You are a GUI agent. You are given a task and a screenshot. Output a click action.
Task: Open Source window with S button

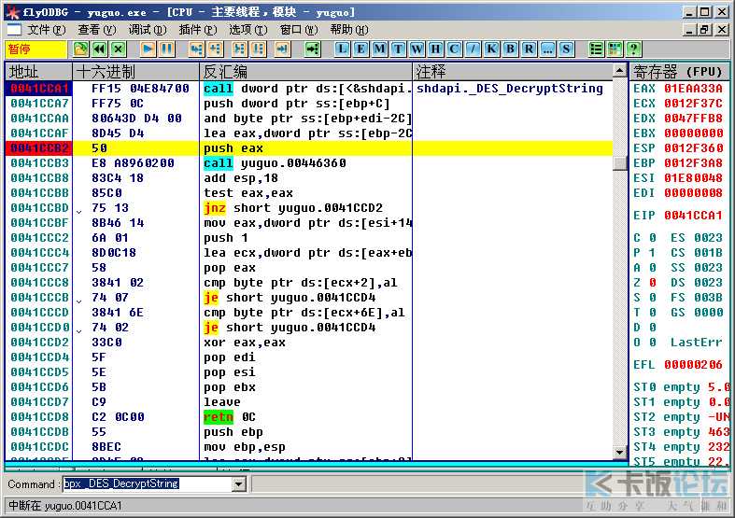[x=566, y=49]
